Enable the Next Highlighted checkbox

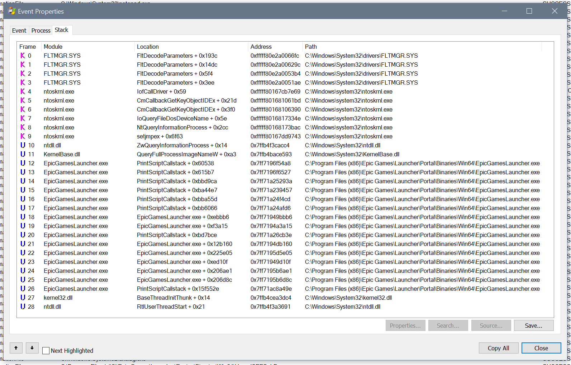[46, 351]
